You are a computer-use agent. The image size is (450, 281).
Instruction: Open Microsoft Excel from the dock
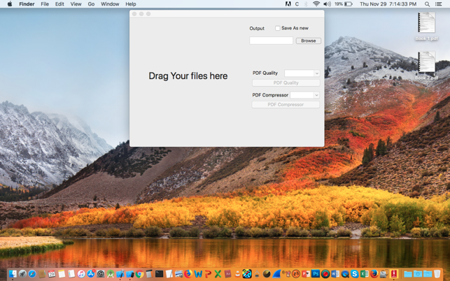[x=365, y=274]
